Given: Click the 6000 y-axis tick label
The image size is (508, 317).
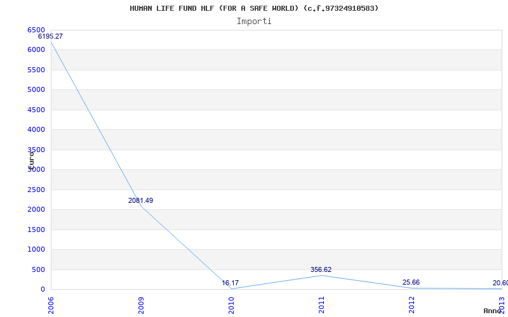Looking at the screenshot, I should coord(36,50).
